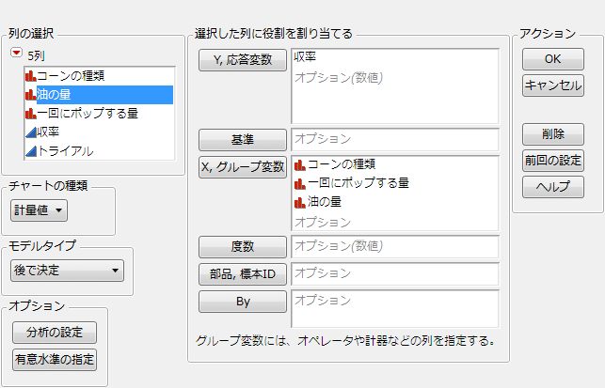Click the bar icon beside 一回にポップする量 in column list
The width and height of the screenshot is (605, 388).
point(30,113)
